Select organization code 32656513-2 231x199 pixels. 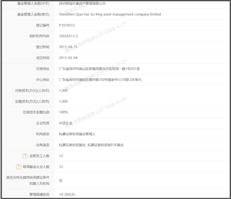pos(68,36)
